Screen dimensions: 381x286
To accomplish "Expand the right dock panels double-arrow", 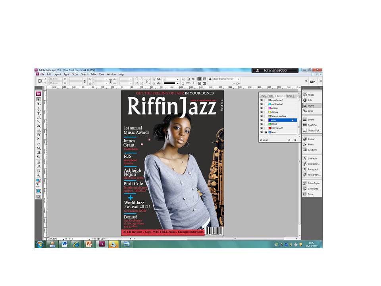I will [321, 87].
